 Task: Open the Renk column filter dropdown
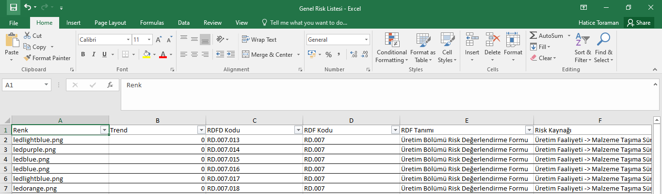point(104,130)
